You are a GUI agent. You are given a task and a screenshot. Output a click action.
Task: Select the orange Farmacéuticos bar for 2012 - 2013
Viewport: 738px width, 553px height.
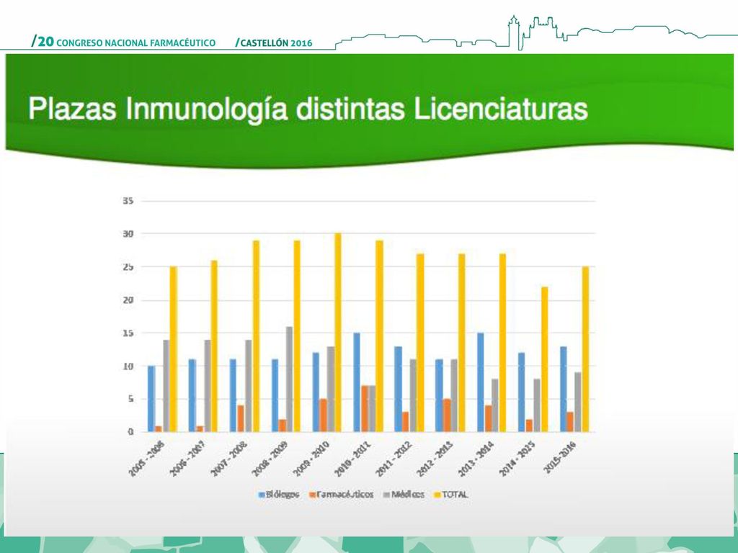[447, 415]
